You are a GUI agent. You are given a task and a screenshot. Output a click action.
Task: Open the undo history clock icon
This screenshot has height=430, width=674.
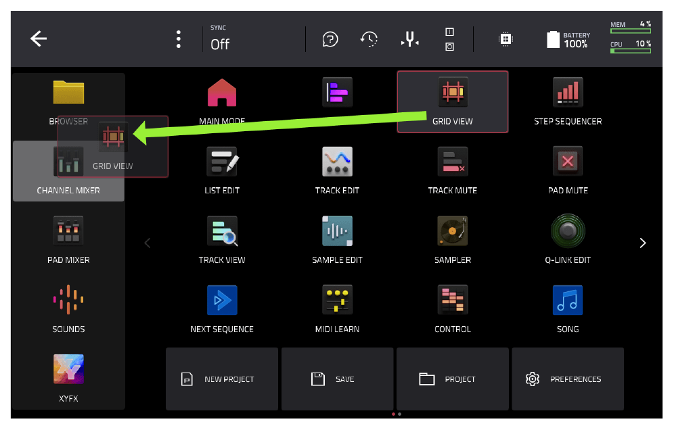(369, 39)
